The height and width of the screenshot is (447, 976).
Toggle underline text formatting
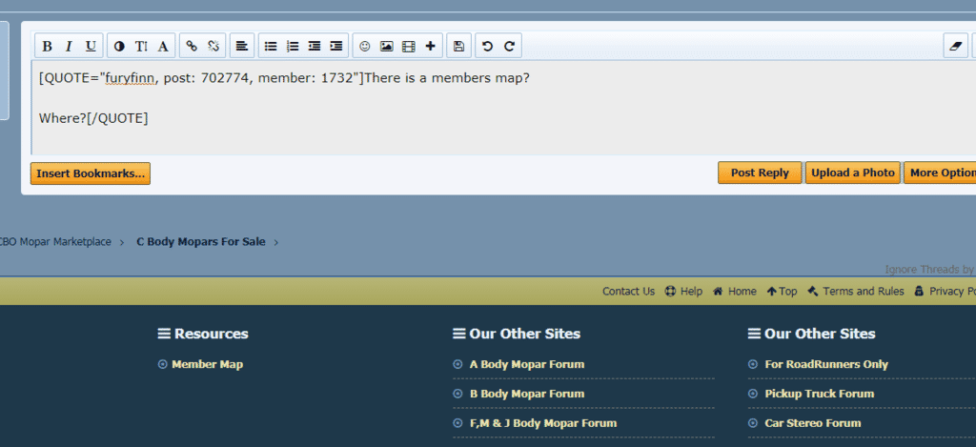coord(91,46)
